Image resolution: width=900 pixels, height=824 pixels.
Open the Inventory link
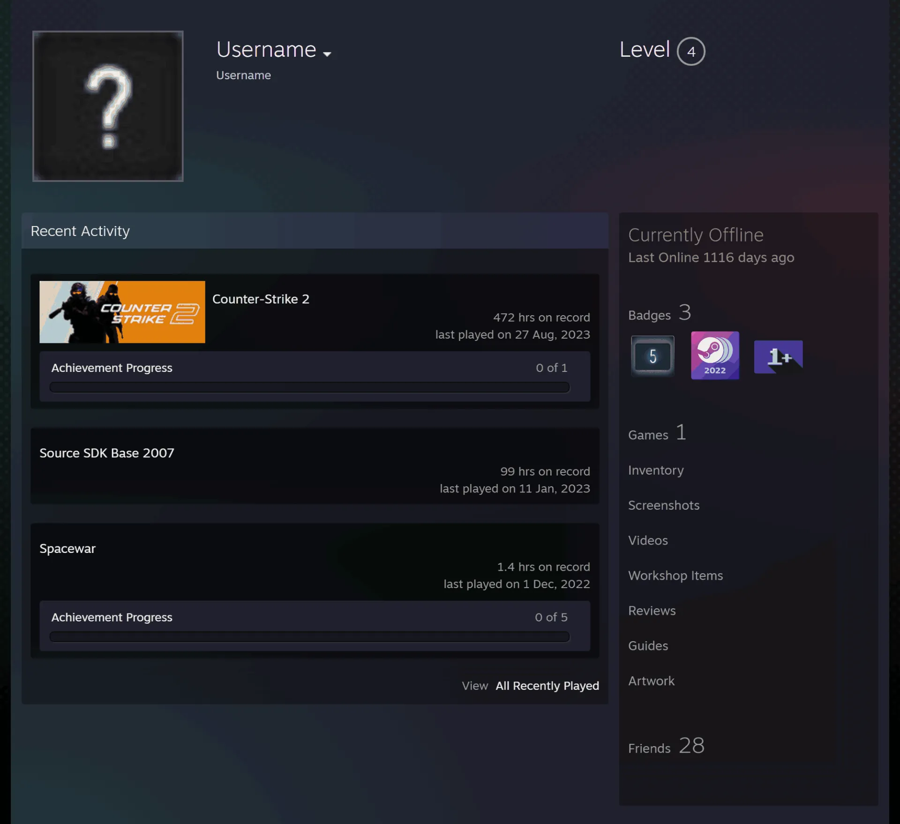pyautogui.click(x=656, y=470)
